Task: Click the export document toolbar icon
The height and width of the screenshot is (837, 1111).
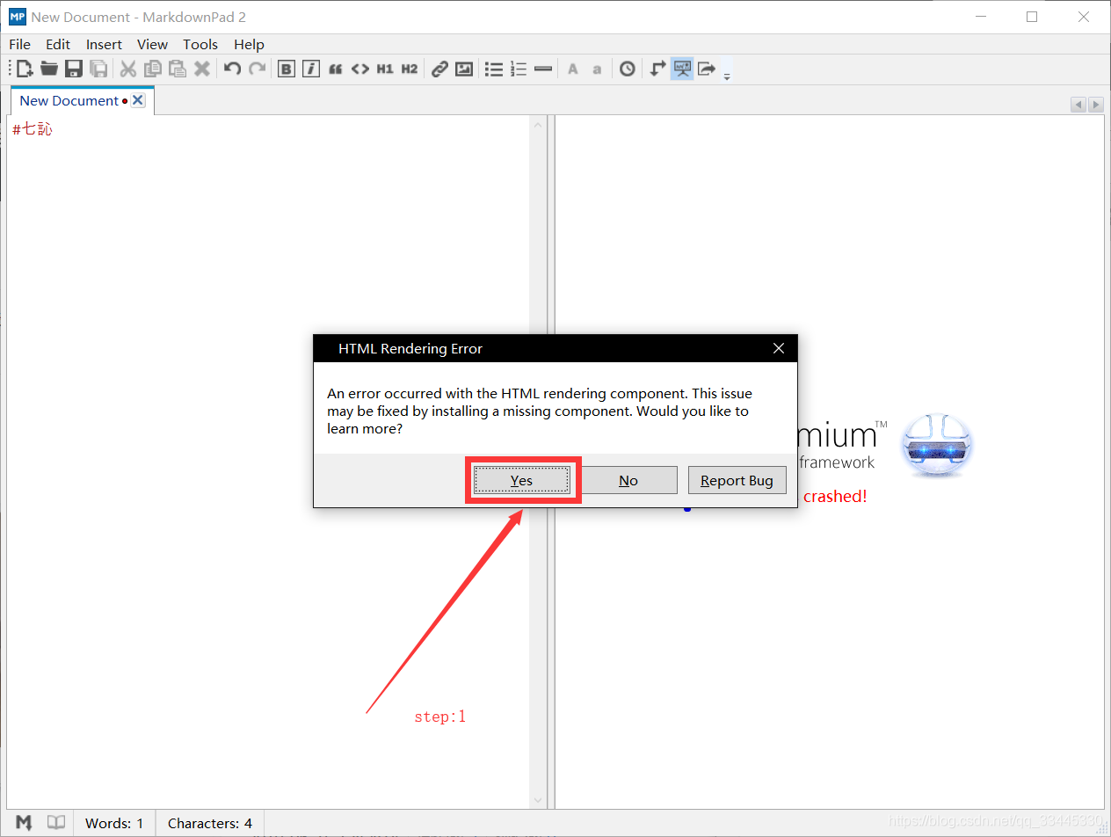Action: point(707,69)
